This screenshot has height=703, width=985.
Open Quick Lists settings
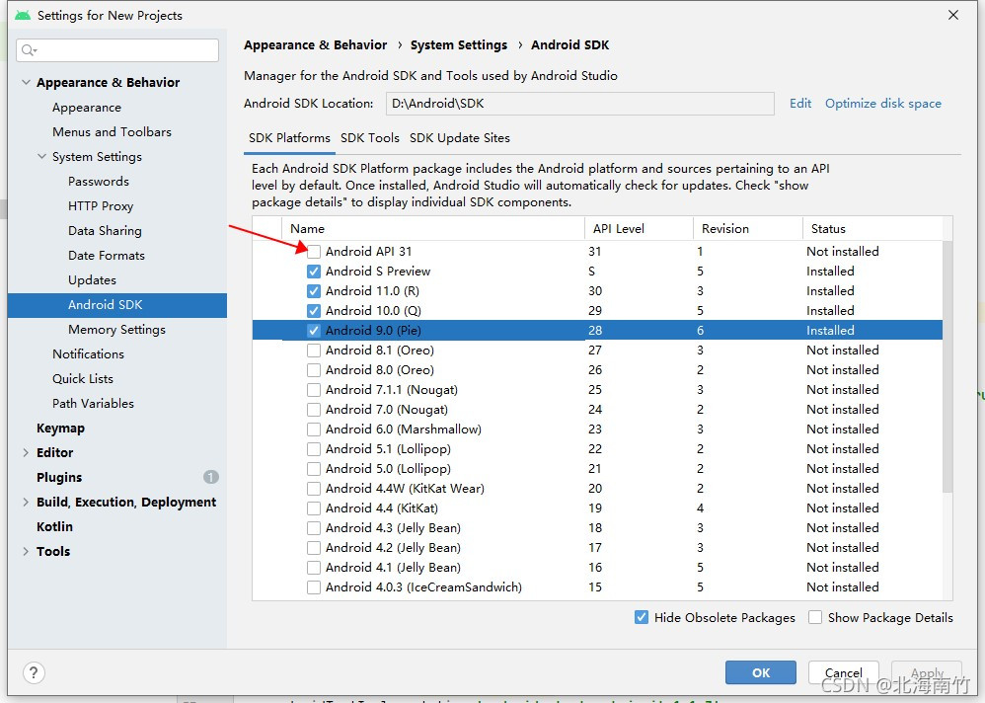83,379
